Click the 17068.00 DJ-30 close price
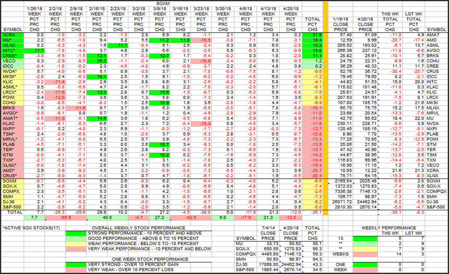The image size is (449, 274). tap(268, 265)
